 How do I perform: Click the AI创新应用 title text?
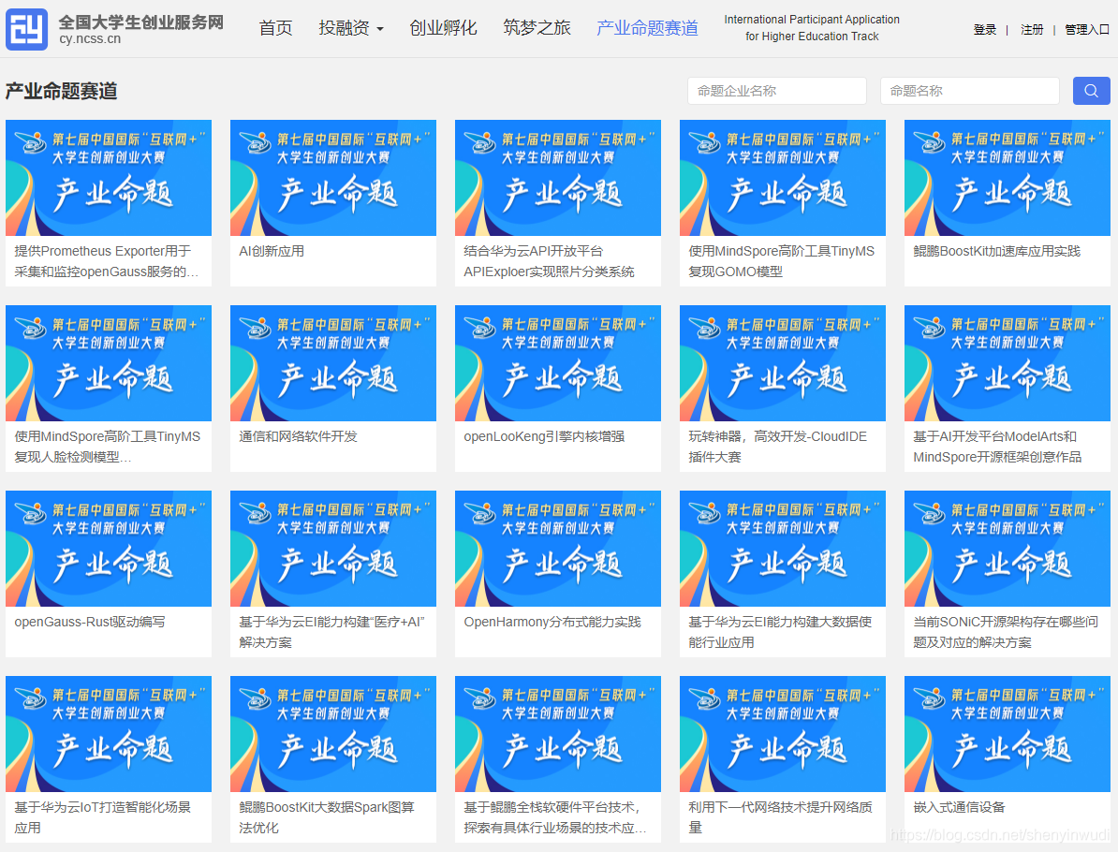coord(272,251)
